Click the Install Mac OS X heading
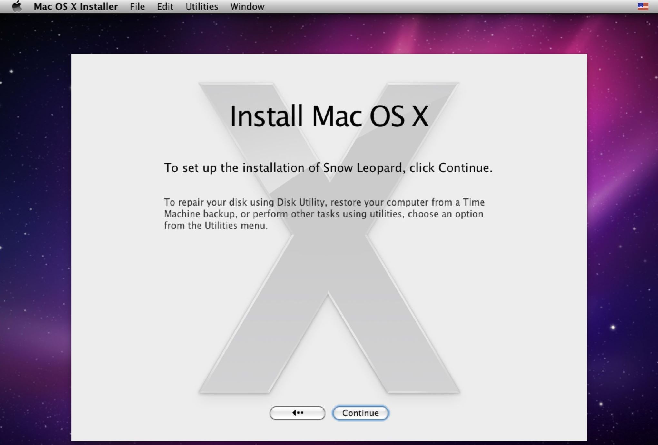This screenshot has height=445, width=658. coord(329,116)
